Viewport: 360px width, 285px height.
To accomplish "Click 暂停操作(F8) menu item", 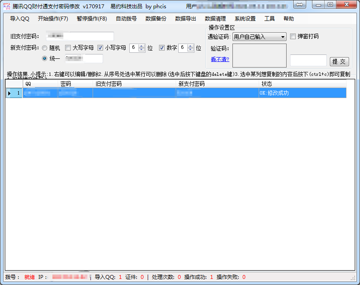I will [x=92, y=19].
